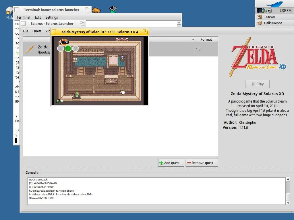Click the trash can desktop icon
The height and width of the screenshot is (220, 294).
pyautogui.click(x=113, y=9)
